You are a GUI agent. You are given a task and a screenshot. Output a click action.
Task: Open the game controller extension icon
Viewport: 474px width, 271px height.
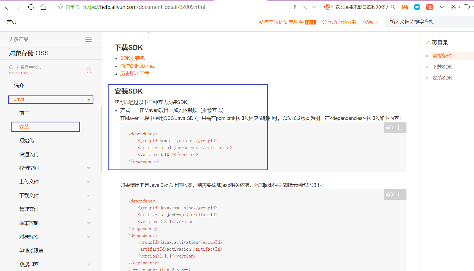[x=405, y=7]
